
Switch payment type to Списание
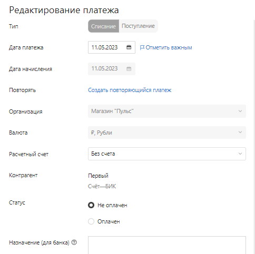(103, 26)
